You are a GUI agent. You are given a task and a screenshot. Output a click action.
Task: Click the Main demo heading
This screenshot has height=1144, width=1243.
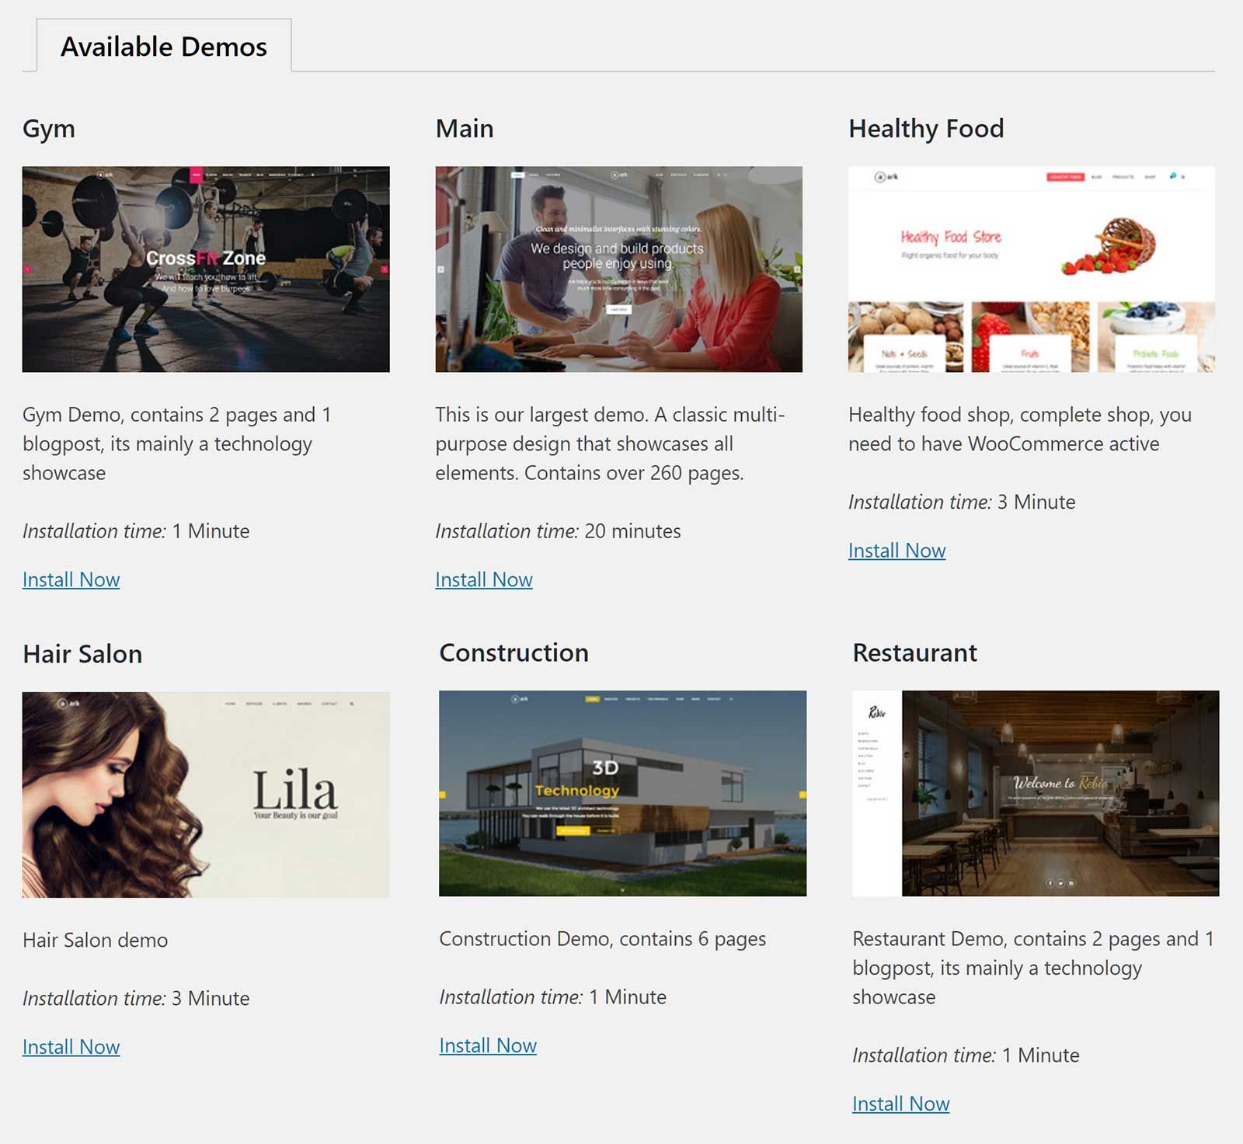point(465,128)
